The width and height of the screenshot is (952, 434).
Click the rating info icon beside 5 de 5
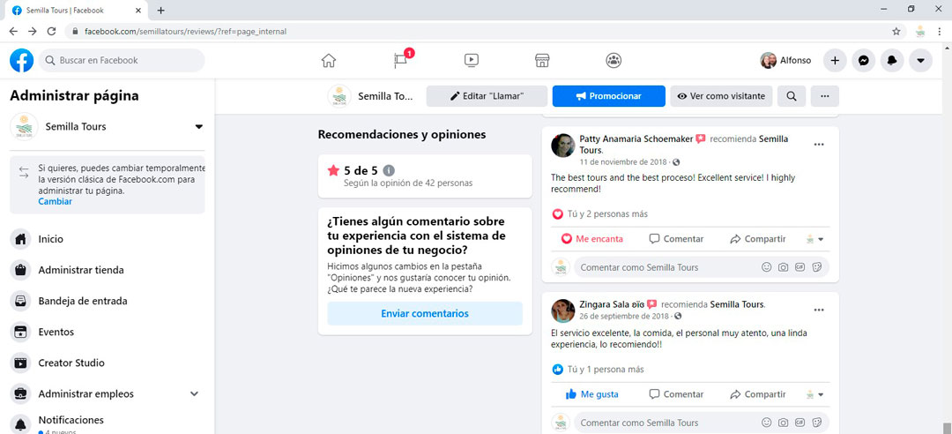click(x=389, y=171)
